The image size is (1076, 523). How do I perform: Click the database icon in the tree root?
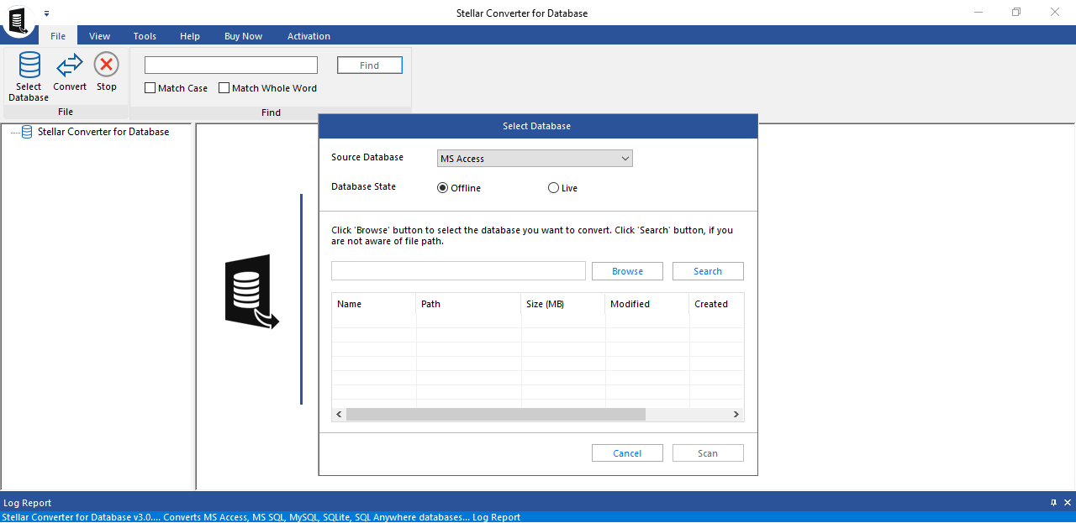(27, 132)
